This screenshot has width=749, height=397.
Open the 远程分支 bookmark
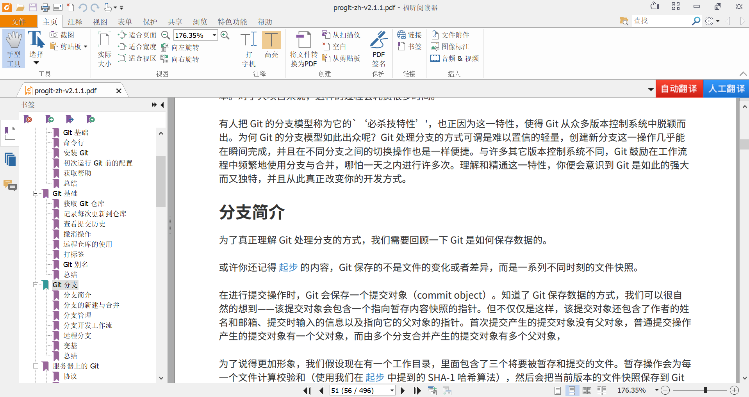(x=77, y=335)
